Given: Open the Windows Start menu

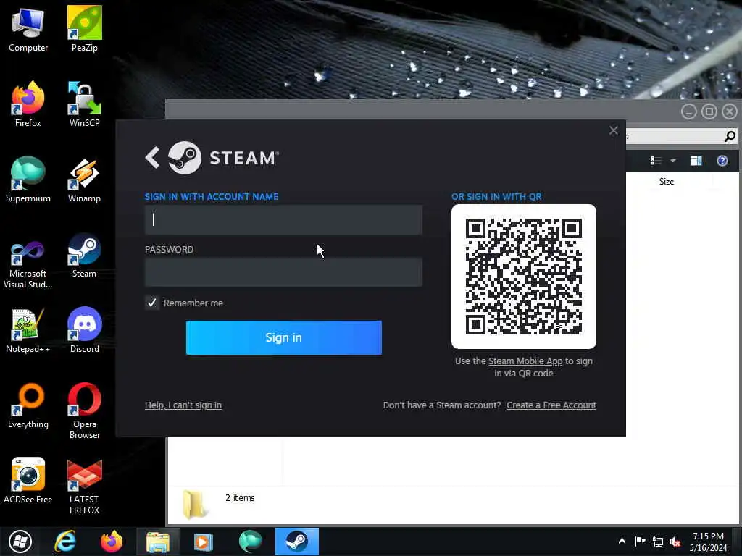Looking at the screenshot, I should (x=20, y=542).
